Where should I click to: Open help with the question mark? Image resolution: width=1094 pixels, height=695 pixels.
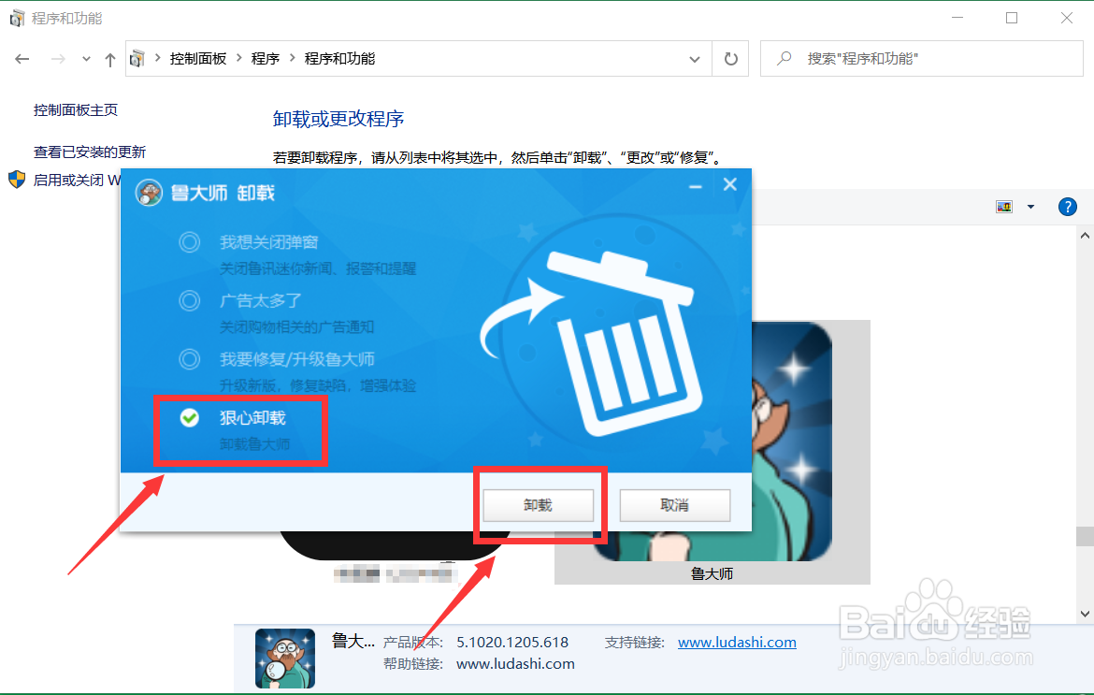[x=1068, y=207]
